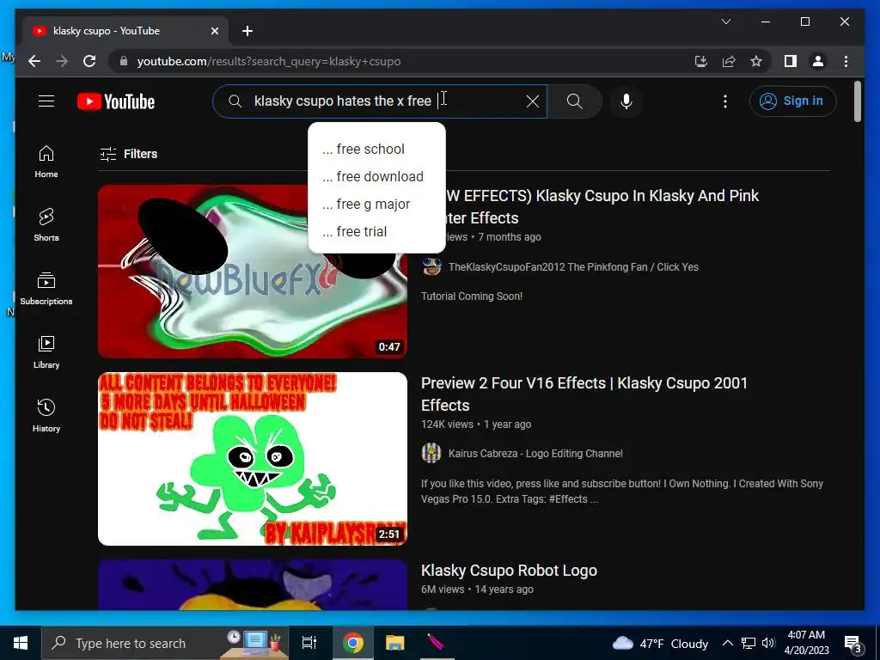Open the tab search chevron dropdown

(x=725, y=21)
